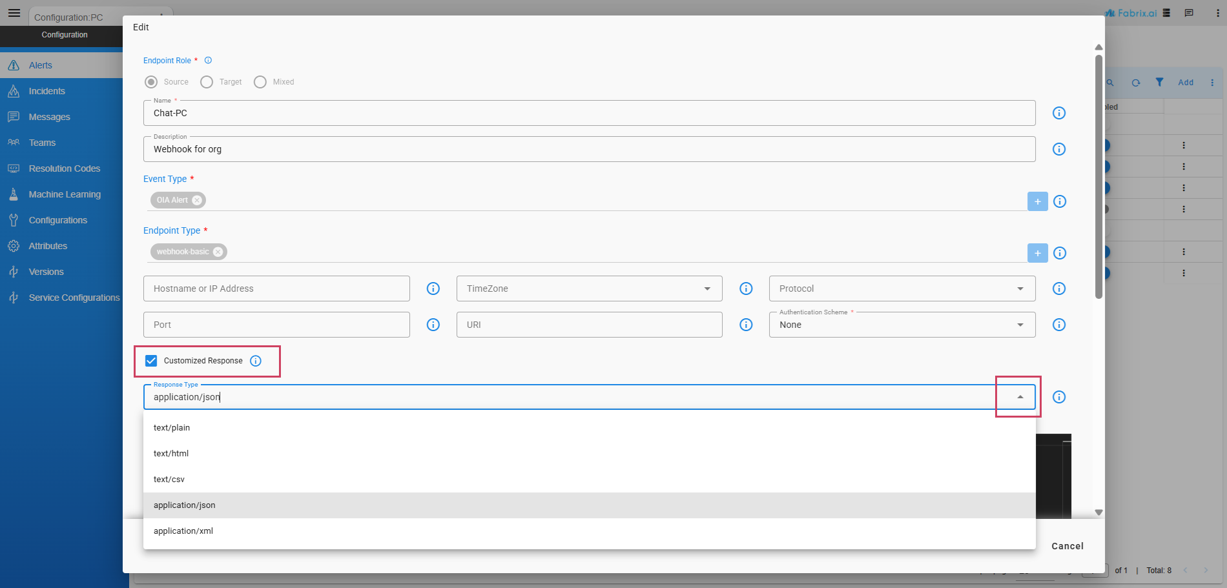Uncheck the Customized Response checkbox
Screen dimensions: 1227x588
point(151,361)
